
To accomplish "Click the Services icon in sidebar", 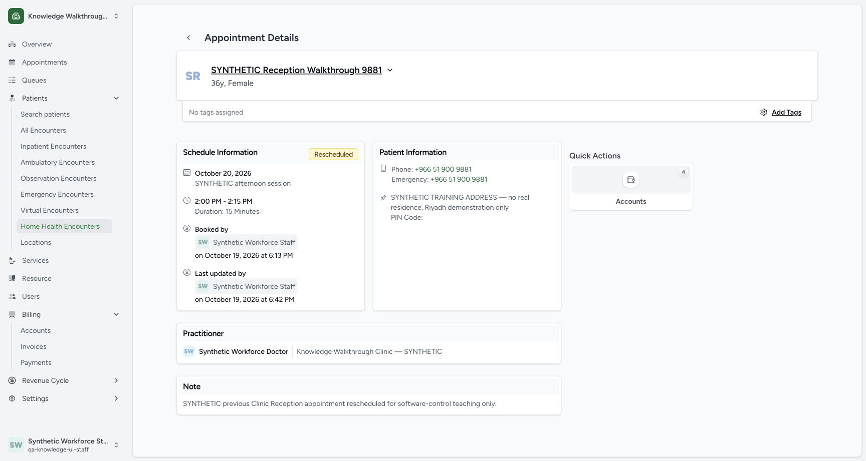I will tap(12, 260).
